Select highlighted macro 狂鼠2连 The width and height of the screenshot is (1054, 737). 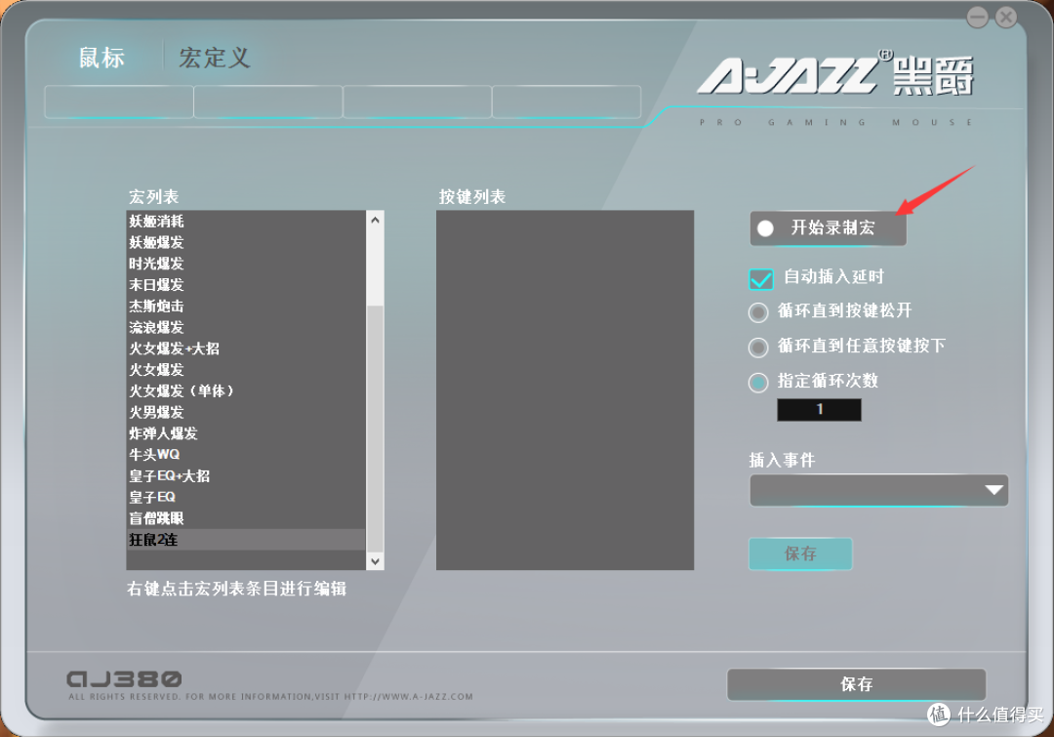(246, 539)
